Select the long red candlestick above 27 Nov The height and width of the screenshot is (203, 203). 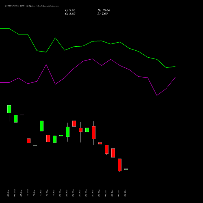94,133
